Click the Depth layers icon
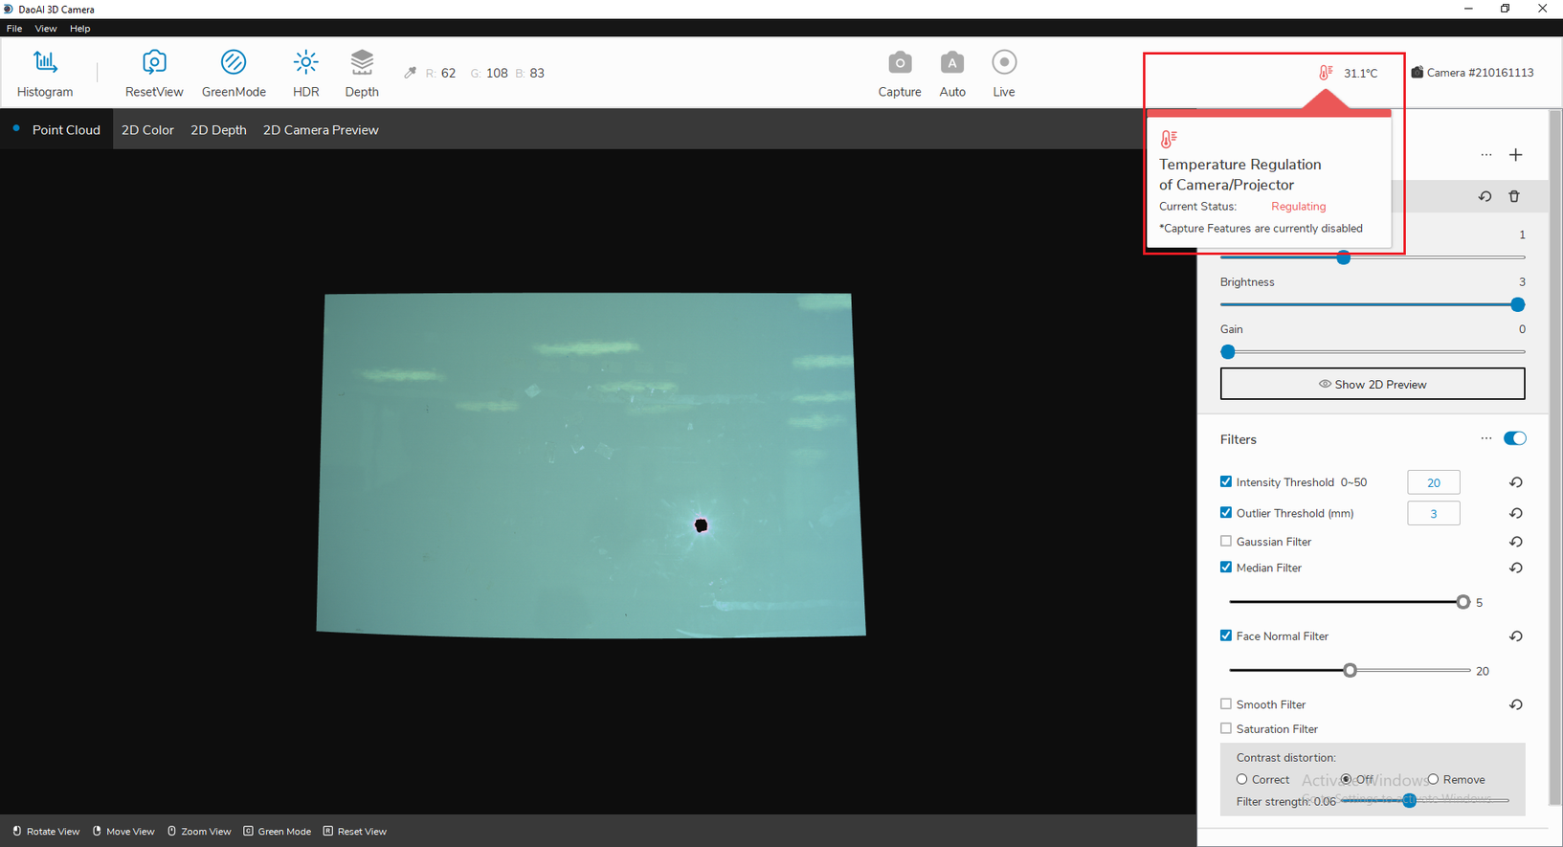Image resolution: width=1563 pixels, height=847 pixels. click(361, 73)
